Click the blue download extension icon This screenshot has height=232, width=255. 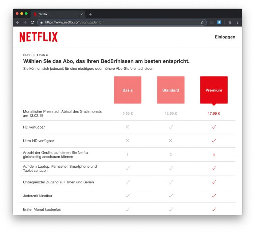pos(219,22)
